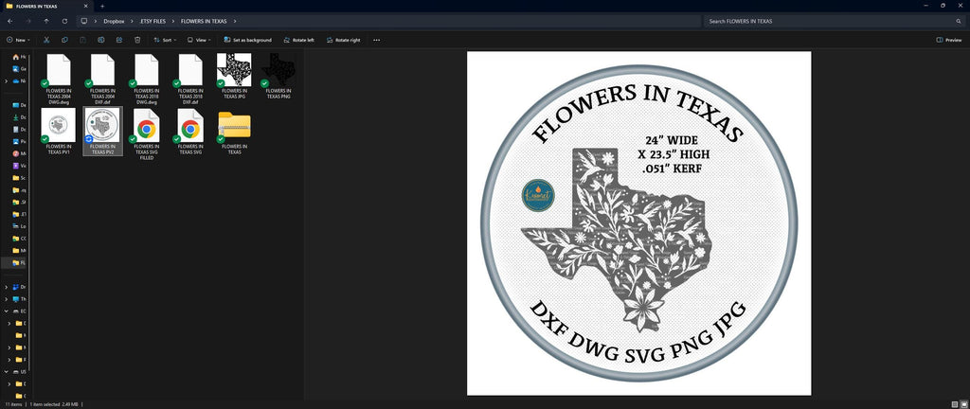Open the Sort dropdown

[x=165, y=40]
